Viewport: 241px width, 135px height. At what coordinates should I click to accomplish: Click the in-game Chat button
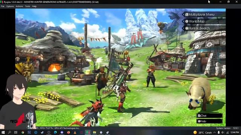[x=209, y=116]
